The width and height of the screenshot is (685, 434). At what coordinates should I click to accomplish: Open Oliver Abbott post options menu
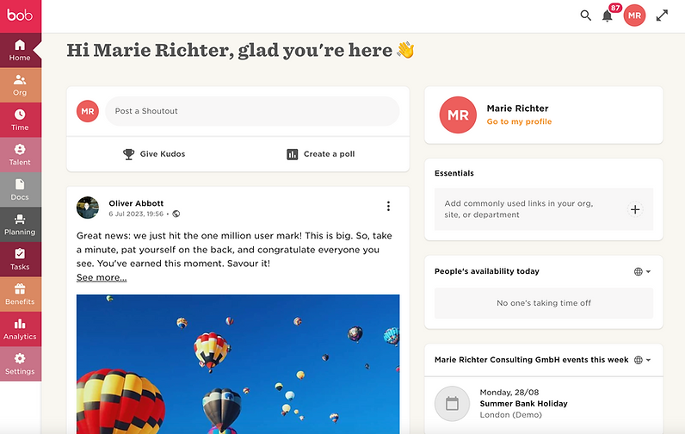(388, 207)
